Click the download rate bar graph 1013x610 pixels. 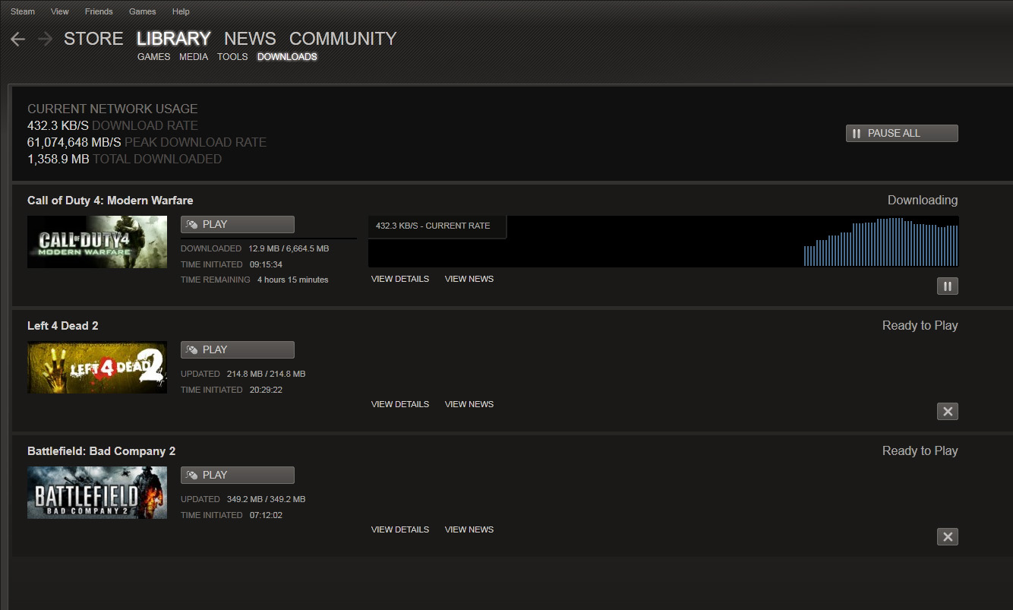[881, 242]
